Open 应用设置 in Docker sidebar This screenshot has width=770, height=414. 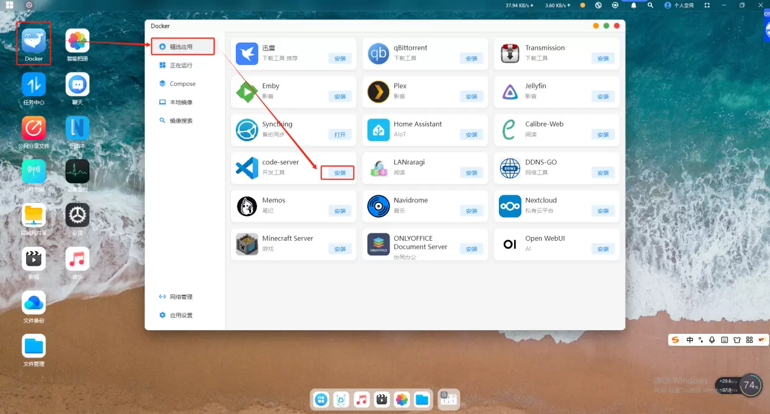click(x=181, y=316)
